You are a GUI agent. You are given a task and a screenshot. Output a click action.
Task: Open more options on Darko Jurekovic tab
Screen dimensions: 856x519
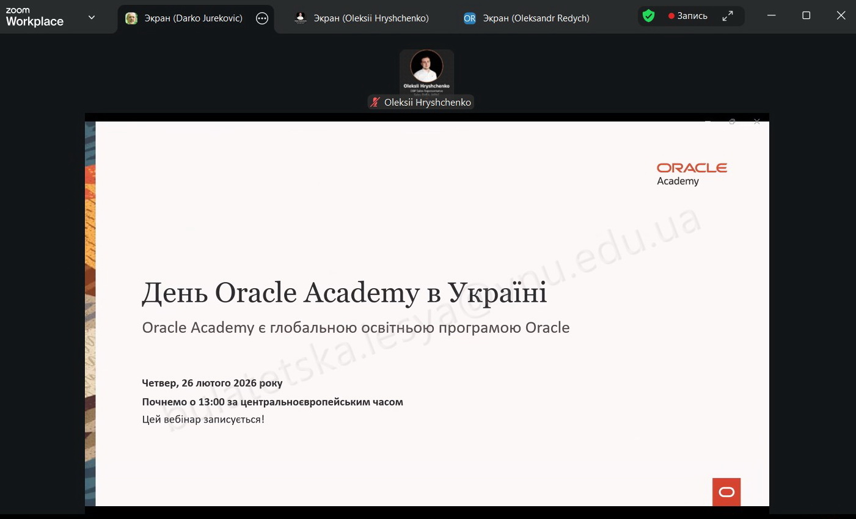click(x=262, y=18)
